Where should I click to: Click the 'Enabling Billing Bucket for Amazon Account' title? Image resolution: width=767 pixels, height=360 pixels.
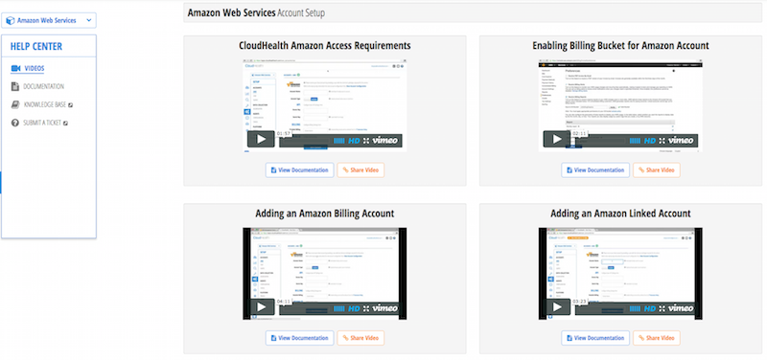620,45
